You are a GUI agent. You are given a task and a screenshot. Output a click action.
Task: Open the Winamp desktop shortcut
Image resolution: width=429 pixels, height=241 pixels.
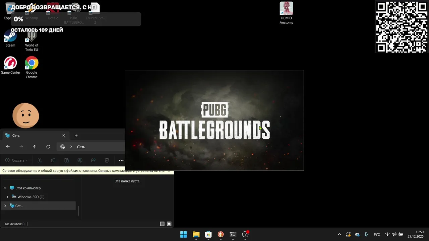[x=32, y=12]
